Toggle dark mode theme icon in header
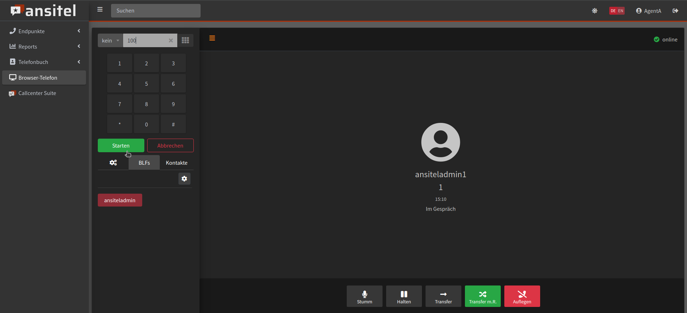The height and width of the screenshot is (313, 687). 595,11
